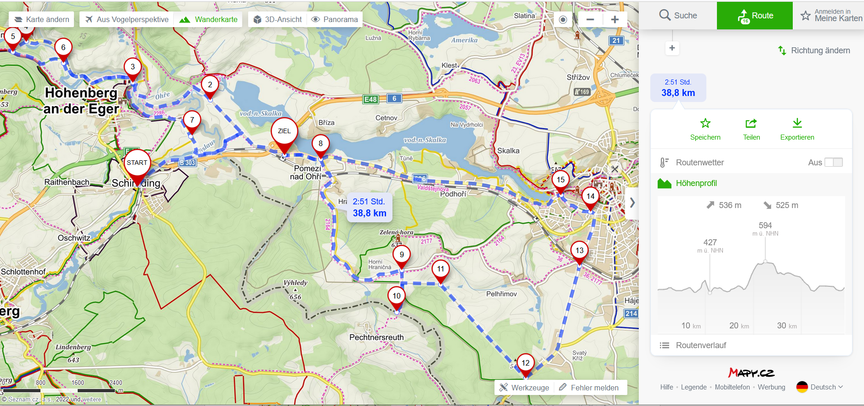Open Deutsch language dropdown
864x406 pixels.
(821, 387)
